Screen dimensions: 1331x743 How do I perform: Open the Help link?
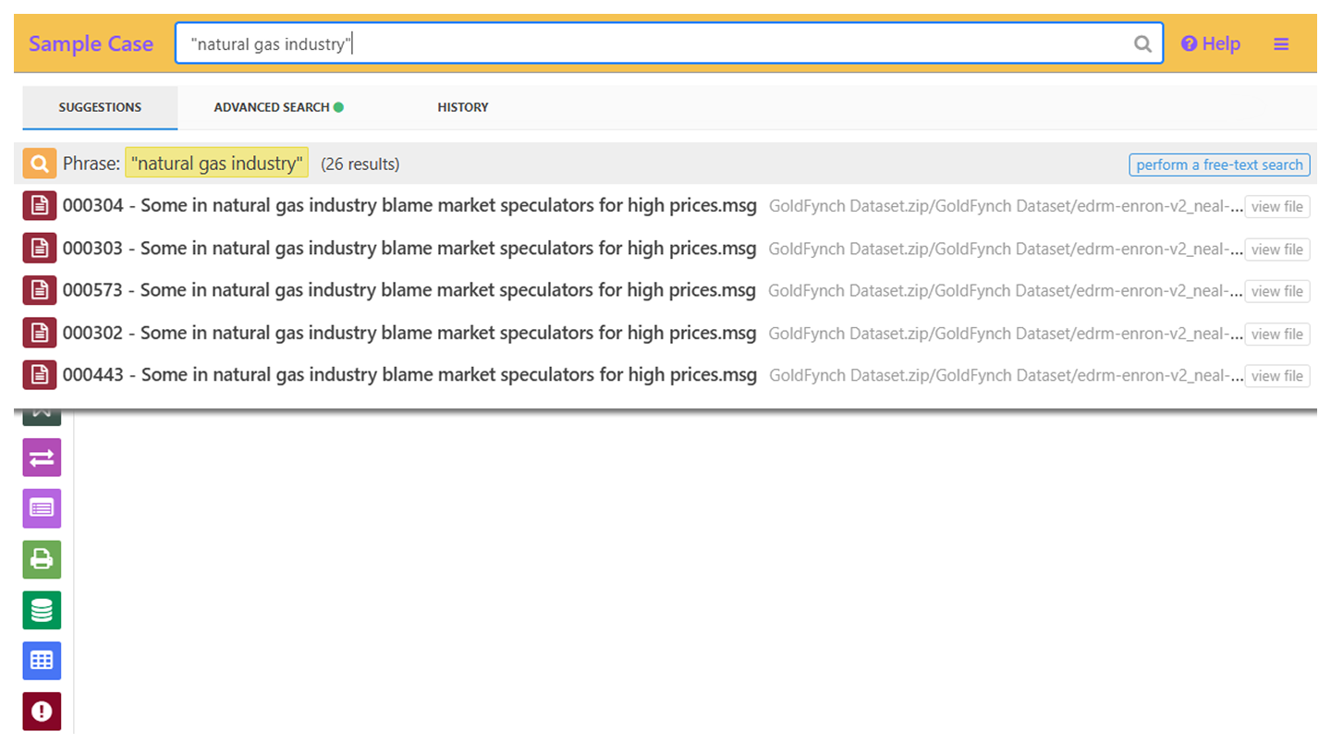pos(1211,43)
